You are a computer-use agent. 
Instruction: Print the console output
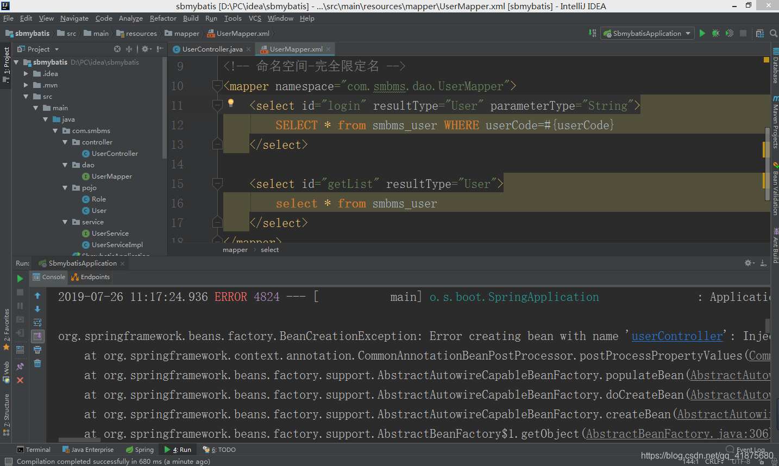37,350
